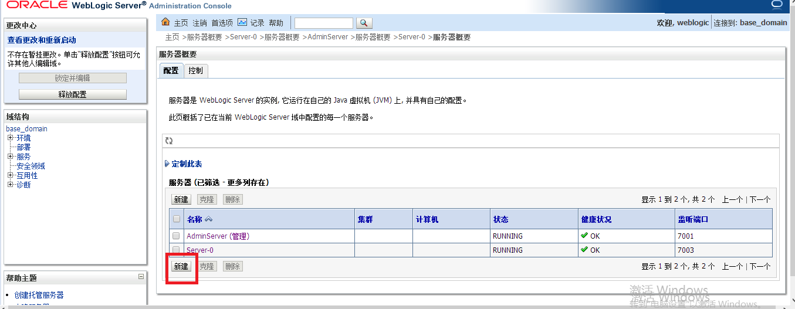Expand the 环境 tree node

click(10, 138)
